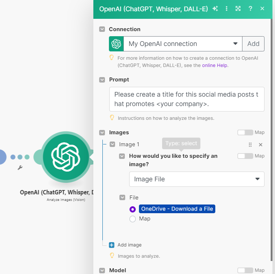Click the Analyze Images (Vision) caption
The image size is (275, 274).
point(66,200)
